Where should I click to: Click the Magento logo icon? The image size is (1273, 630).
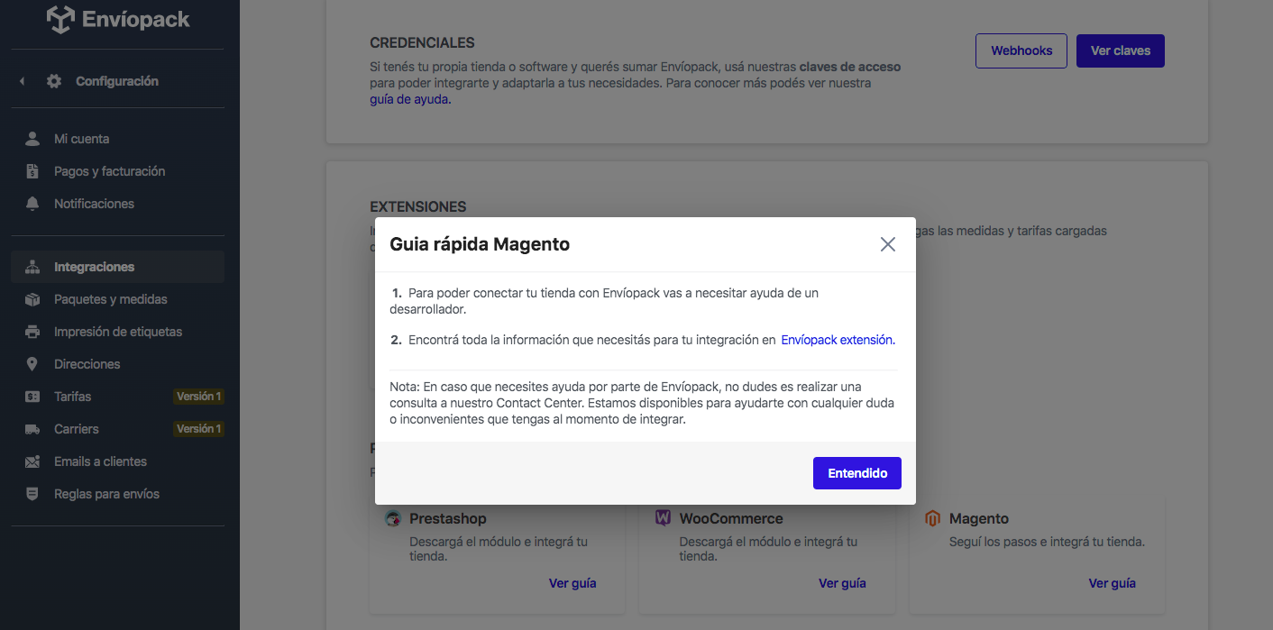click(933, 518)
